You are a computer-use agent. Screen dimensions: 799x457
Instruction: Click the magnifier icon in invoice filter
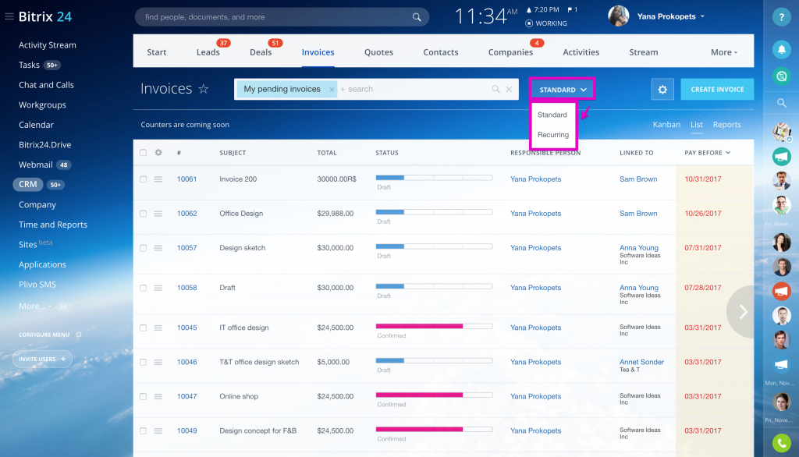495,89
